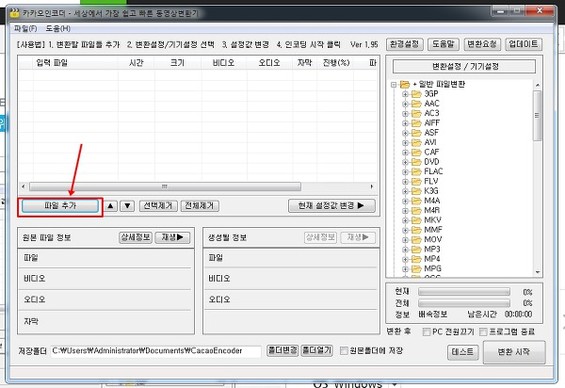Check the 원본폴더에 저장 checkbox
Image resolution: width=565 pixels, height=388 pixels.
[344, 350]
